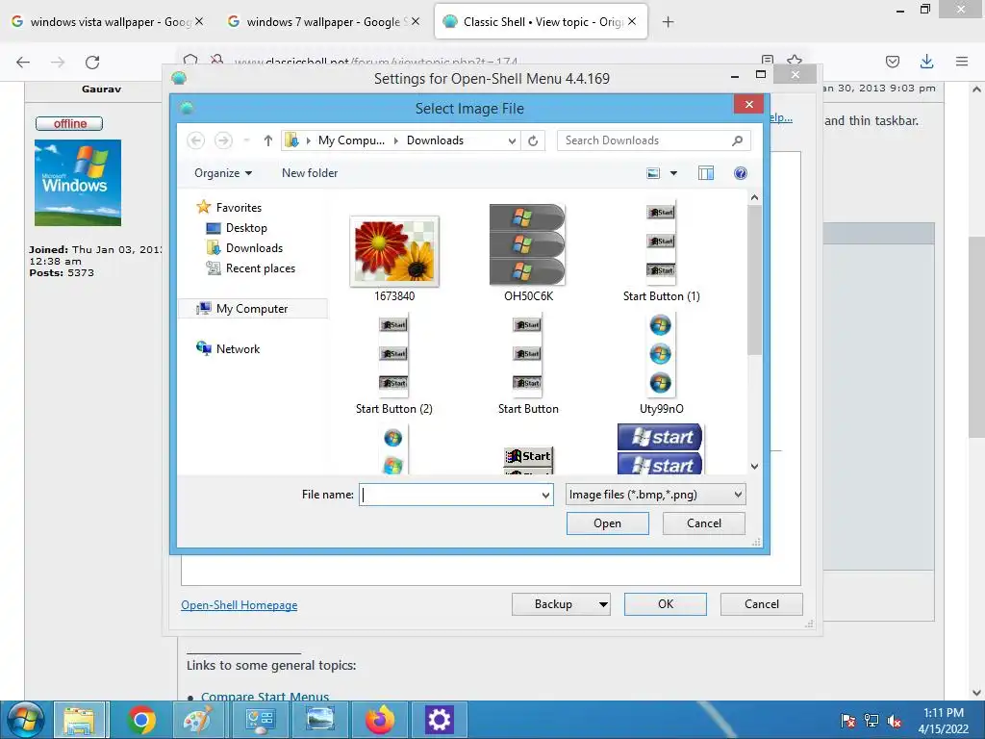Click file list scroll up arrow
Screen dimensions: 985x739
754,197
